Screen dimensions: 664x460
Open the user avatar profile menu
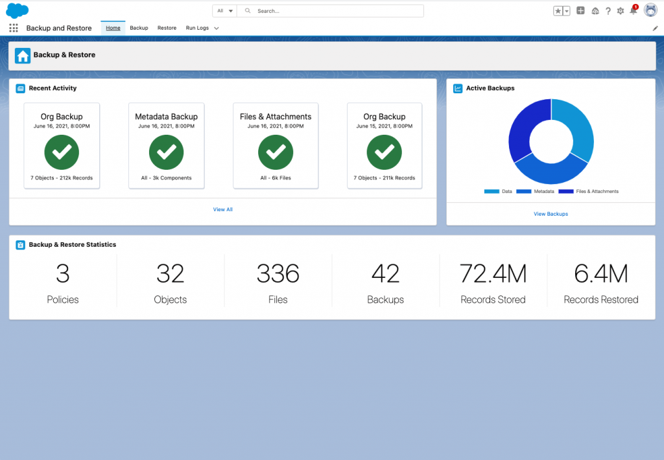click(x=650, y=10)
